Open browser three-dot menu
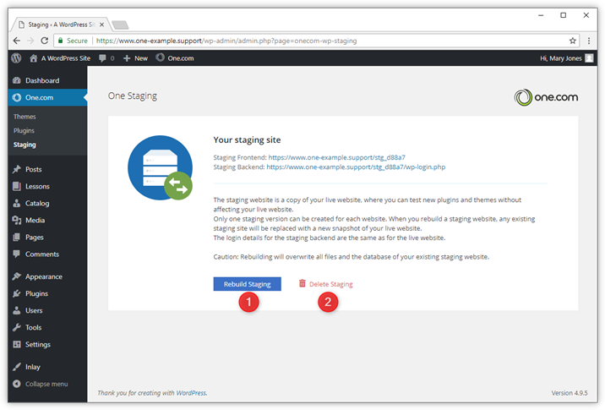The width and height of the screenshot is (605, 410). click(589, 41)
